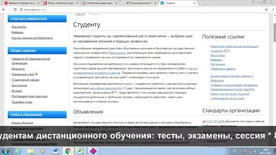
Task: Open the Формы обучения link
Action: (x=22, y=123)
